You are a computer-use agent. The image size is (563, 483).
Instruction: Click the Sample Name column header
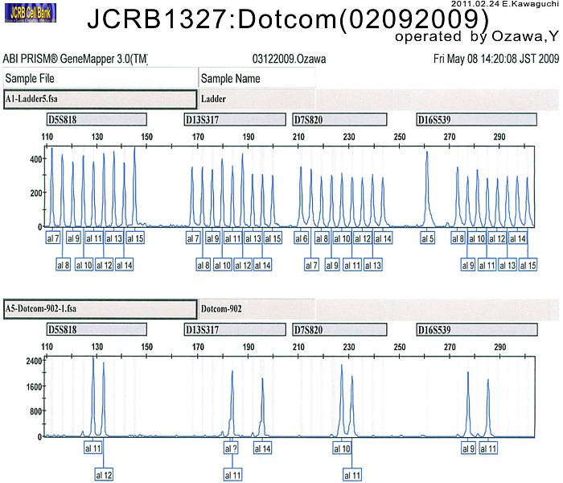(257, 78)
